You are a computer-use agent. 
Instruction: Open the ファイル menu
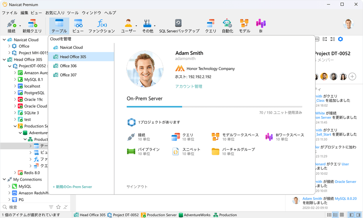pos(10,13)
